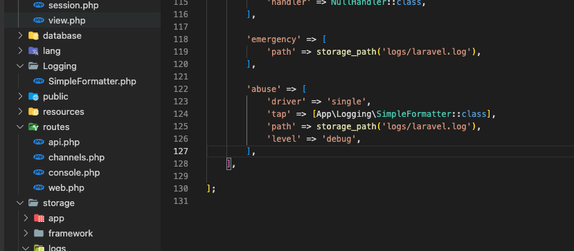Image resolution: width=574 pixels, height=251 pixels.
Task: Select the Logging folder label
Action: pos(60,66)
